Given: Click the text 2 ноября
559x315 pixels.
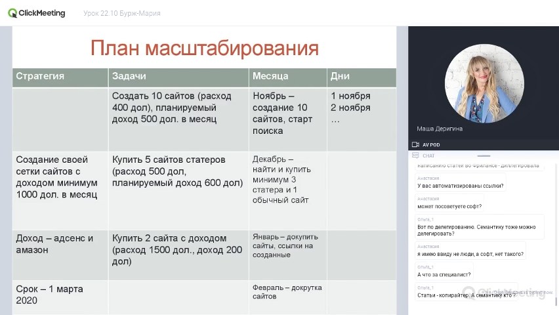Looking at the screenshot, I should (x=350, y=108).
